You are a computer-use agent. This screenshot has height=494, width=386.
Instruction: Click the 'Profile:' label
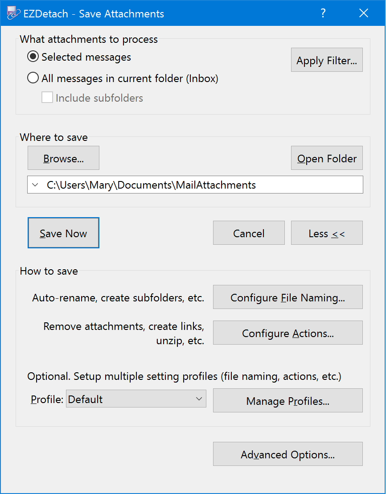pos(47,399)
